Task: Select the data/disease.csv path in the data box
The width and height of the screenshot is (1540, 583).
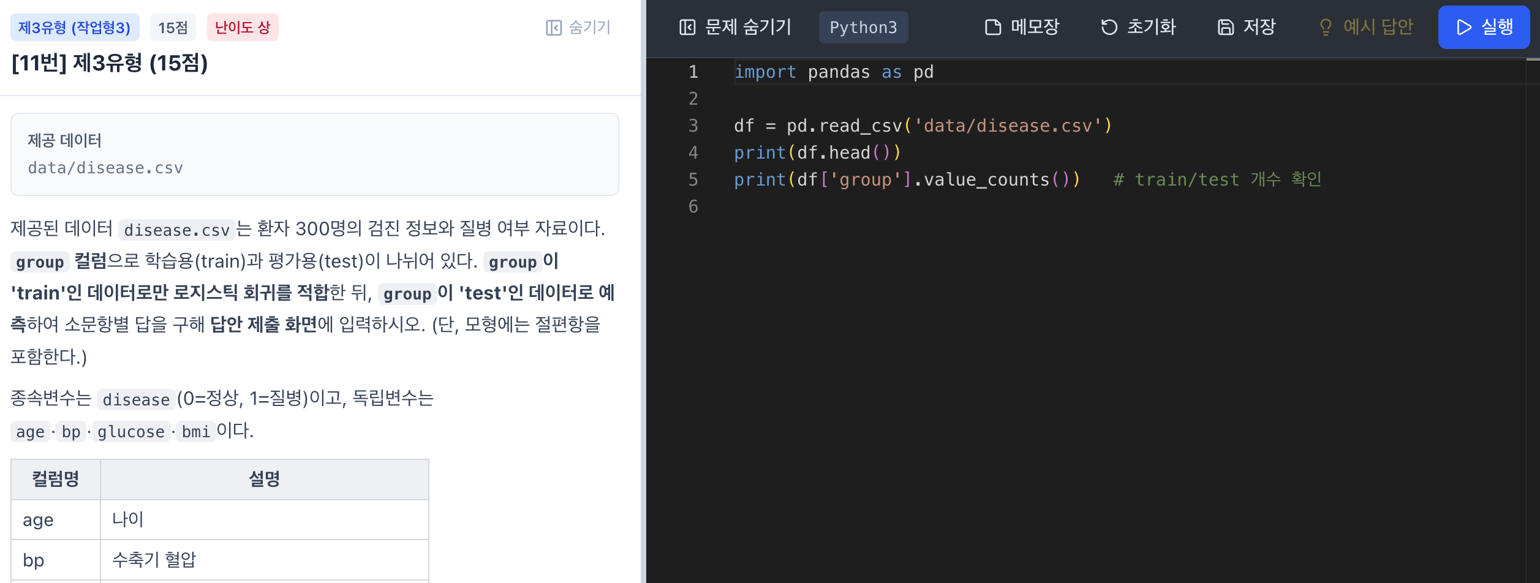Action: (105, 168)
